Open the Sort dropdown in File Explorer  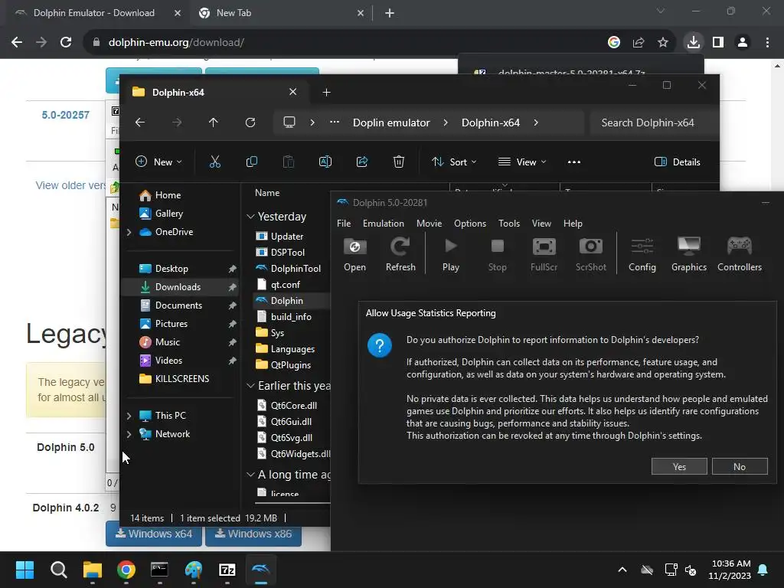tap(454, 162)
